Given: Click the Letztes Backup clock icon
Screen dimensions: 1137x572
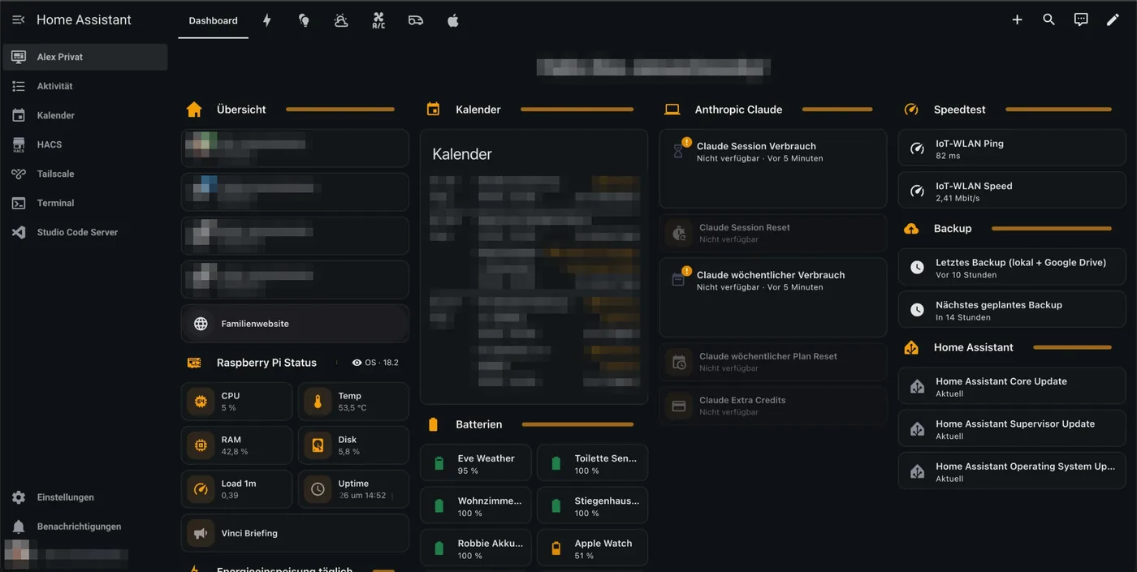Looking at the screenshot, I should point(917,268).
